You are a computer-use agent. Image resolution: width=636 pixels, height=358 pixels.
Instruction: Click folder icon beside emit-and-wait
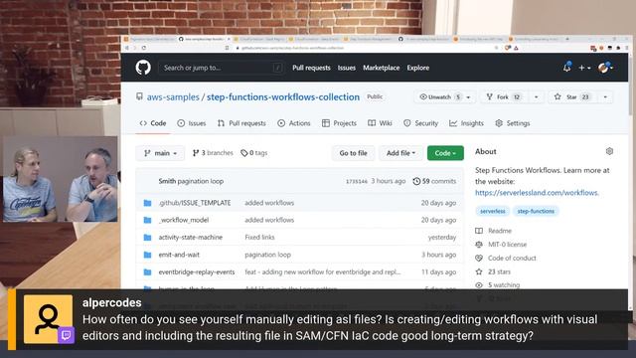[147, 255]
